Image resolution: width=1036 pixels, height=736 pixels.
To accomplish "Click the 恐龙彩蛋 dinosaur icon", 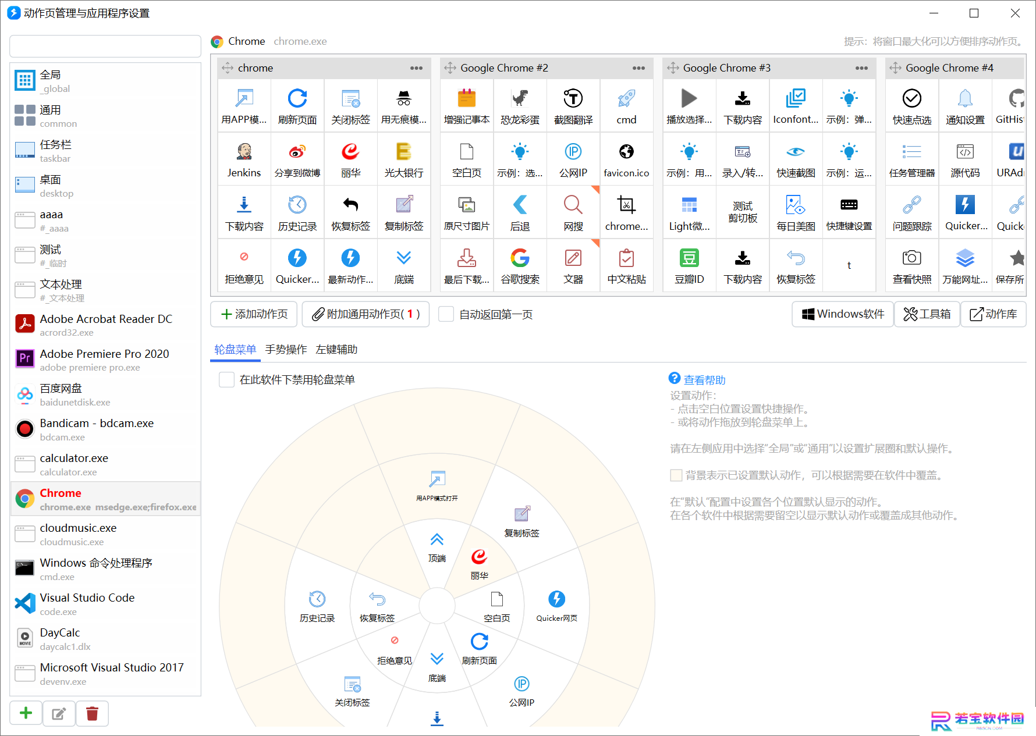I will click(520, 98).
